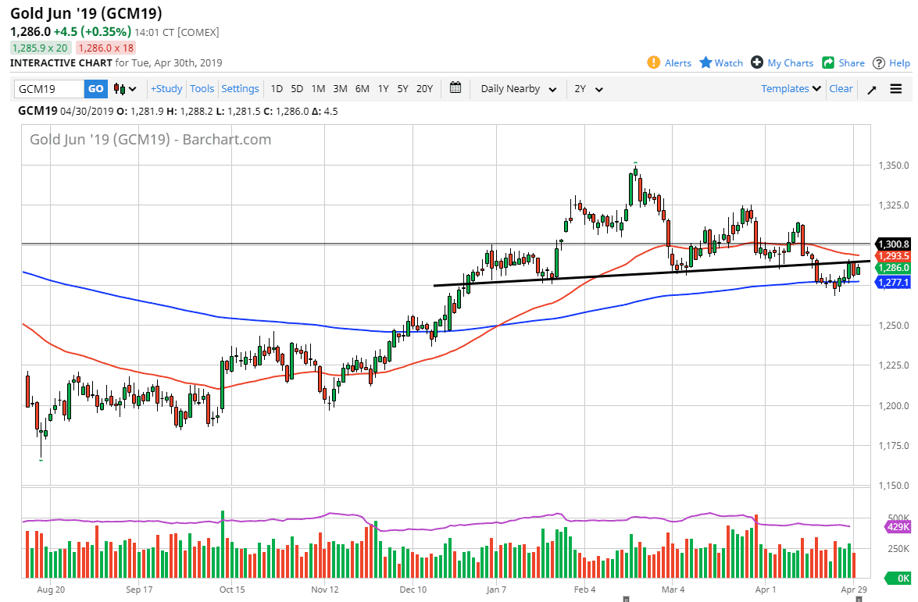
Task: Open the calendar date picker icon
Action: (455, 88)
